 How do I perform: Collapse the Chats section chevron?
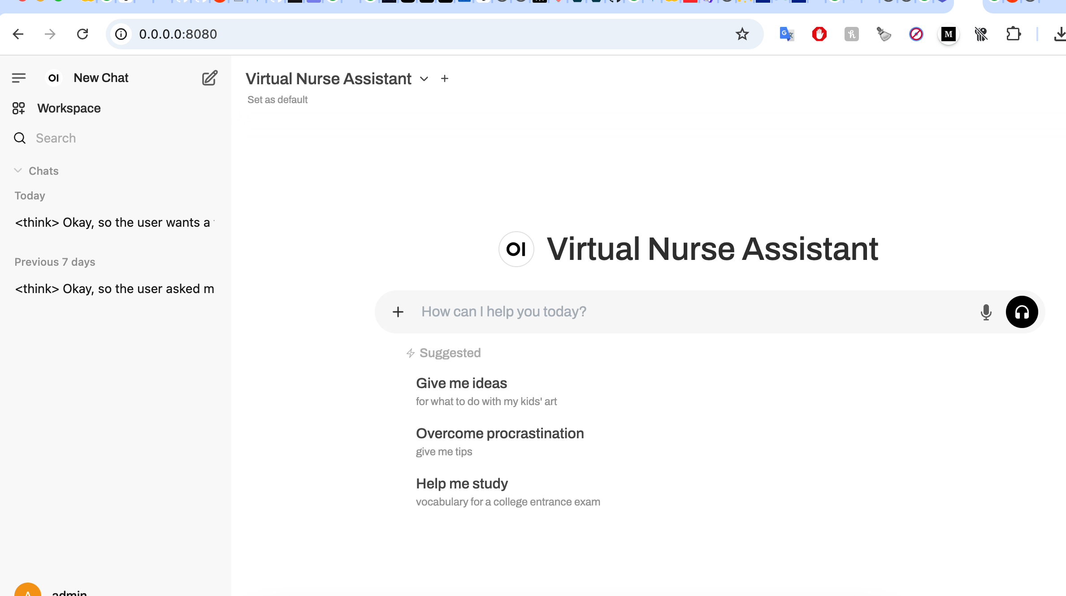click(x=18, y=170)
